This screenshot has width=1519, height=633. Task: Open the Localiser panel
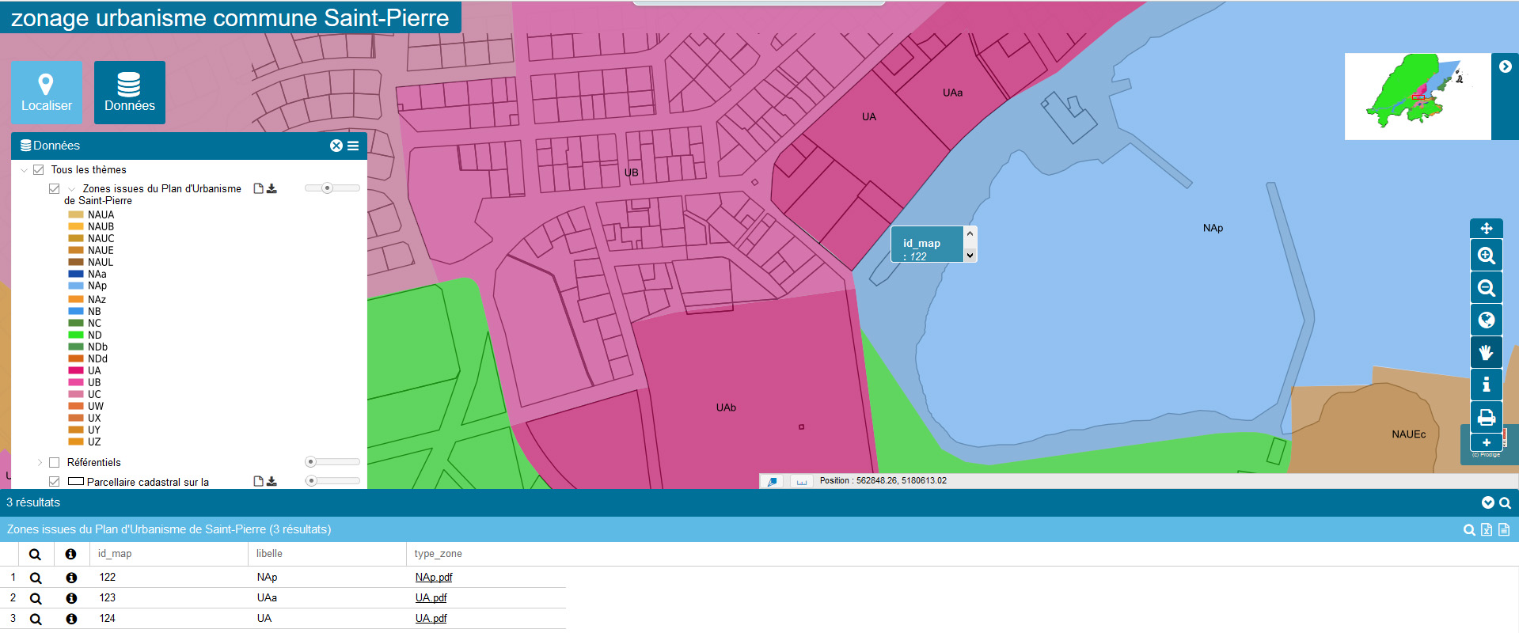coord(47,93)
